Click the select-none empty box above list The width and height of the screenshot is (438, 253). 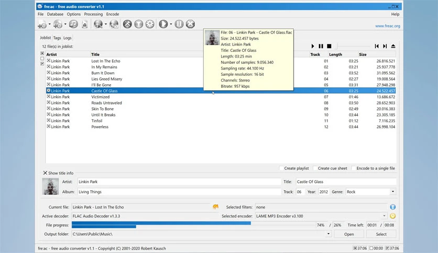pyautogui.click(x=42, y=59)
